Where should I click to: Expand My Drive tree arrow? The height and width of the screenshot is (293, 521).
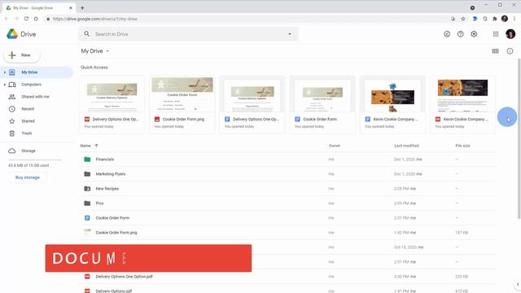[x=5, y=72]
